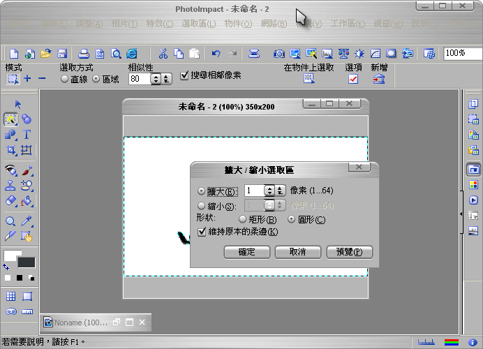The width and height of the screenshot is (483, 349).
Task: Select the Magic Wand tool
Action: pos(10,119)
